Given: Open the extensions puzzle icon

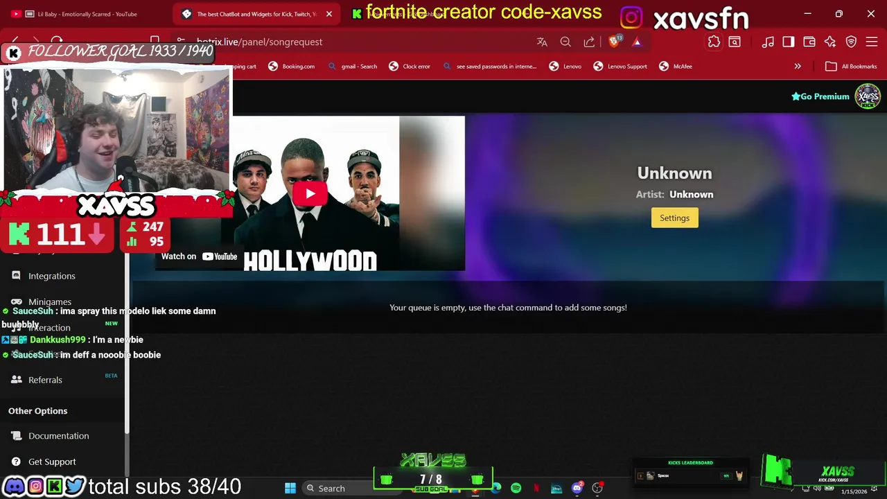Looking at the screenshot, I should pyautogui.click(x=714, y=42).
